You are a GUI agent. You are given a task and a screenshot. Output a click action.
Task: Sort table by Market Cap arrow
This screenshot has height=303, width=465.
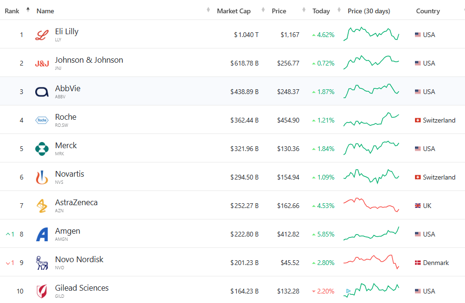263,10
